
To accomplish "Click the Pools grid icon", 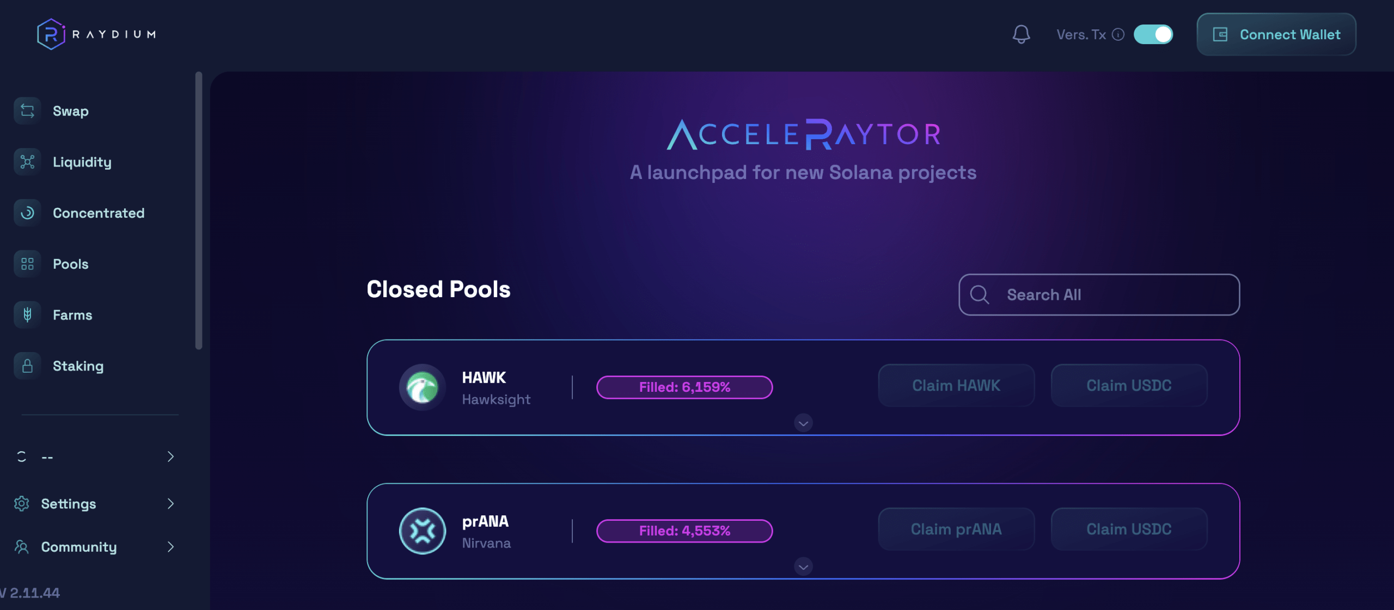I will [x=27, y=263].
